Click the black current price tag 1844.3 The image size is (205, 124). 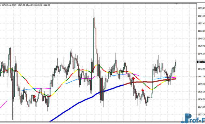[x=201, y=62]
